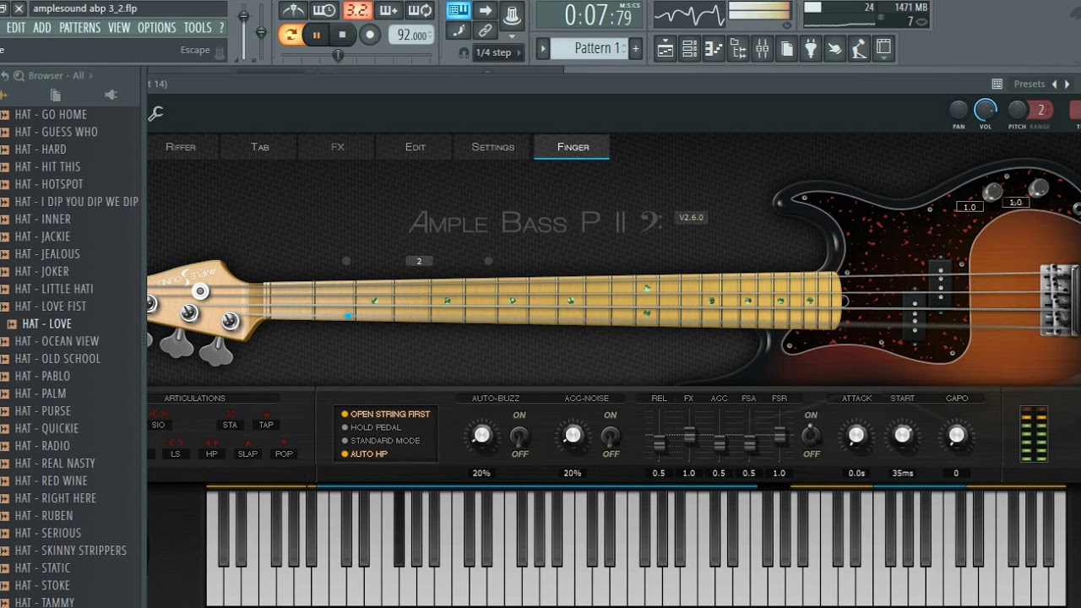Click the link/multilink controllers icon
This screenshot has height=608, width=1081.
click(485, 31)
